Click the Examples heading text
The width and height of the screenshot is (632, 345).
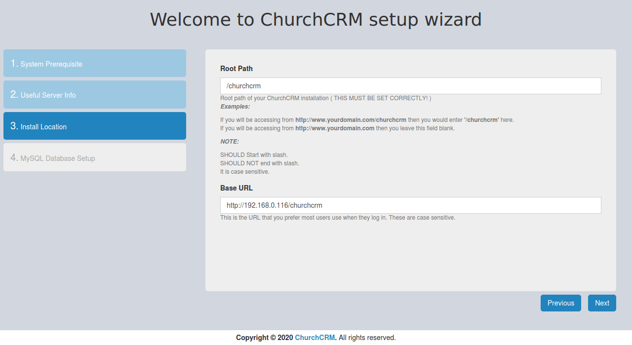(235, 106)
